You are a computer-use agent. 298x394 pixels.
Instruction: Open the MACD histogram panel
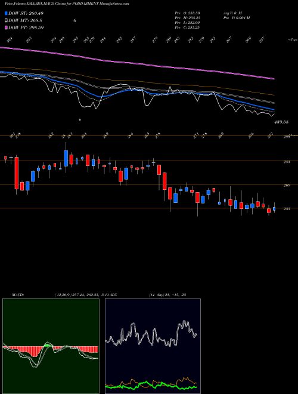pos(51,346)
